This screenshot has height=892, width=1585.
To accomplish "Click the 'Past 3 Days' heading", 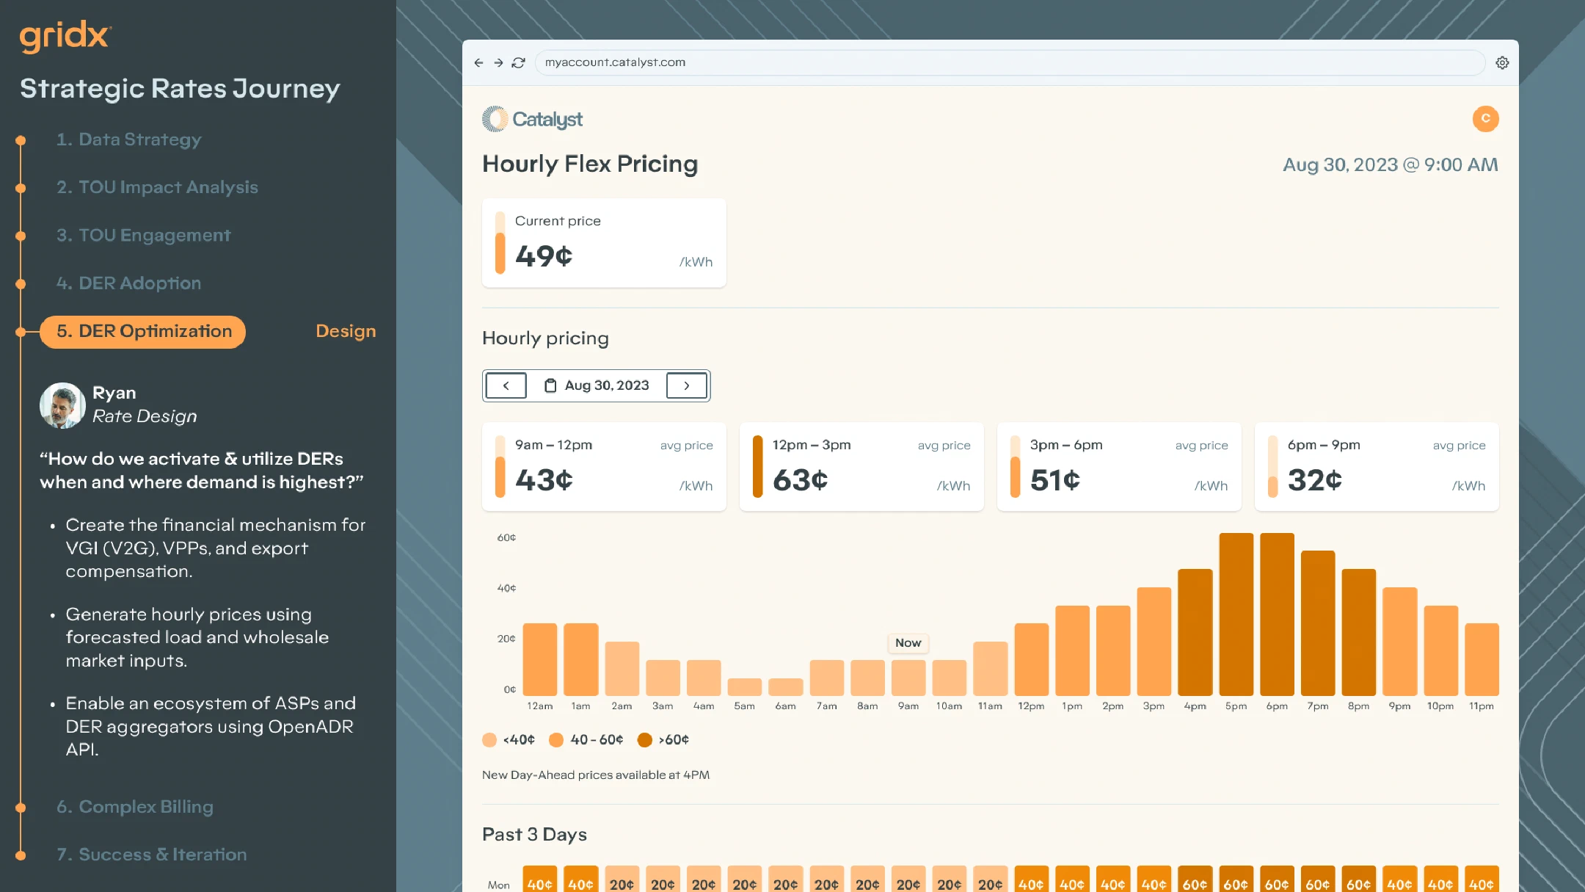I will point(534,835).
